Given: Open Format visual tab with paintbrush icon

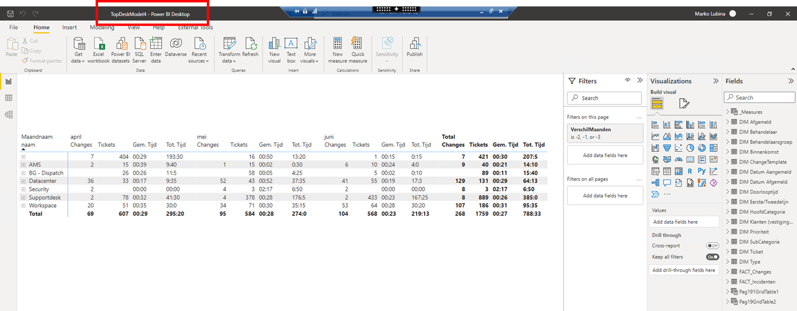Looking at the screenshot, I should coord(684,104).
